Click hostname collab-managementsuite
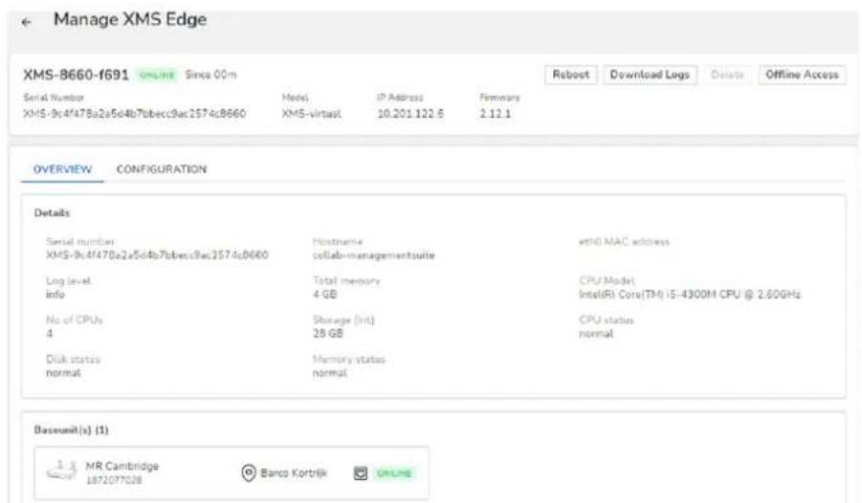This screenshot has height=503, width=862. (x=374, y=255)
